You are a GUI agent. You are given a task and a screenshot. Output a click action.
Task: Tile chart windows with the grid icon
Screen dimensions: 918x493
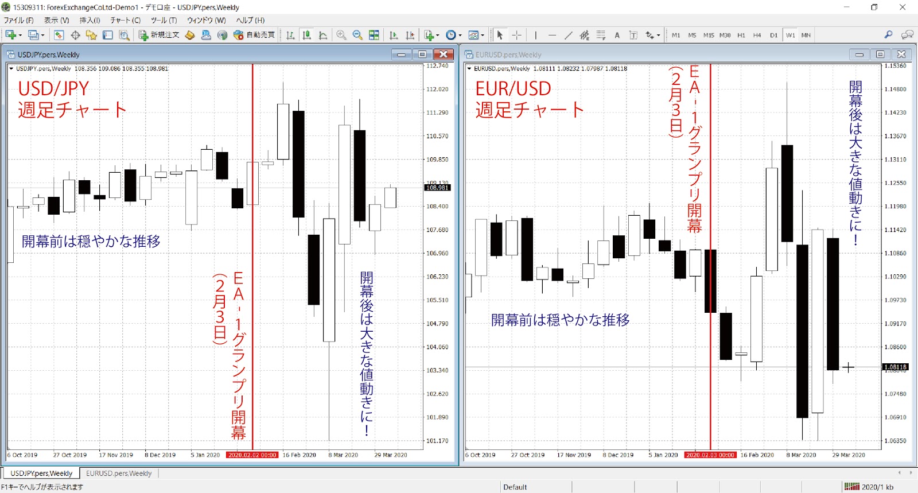tap(374, 35)
